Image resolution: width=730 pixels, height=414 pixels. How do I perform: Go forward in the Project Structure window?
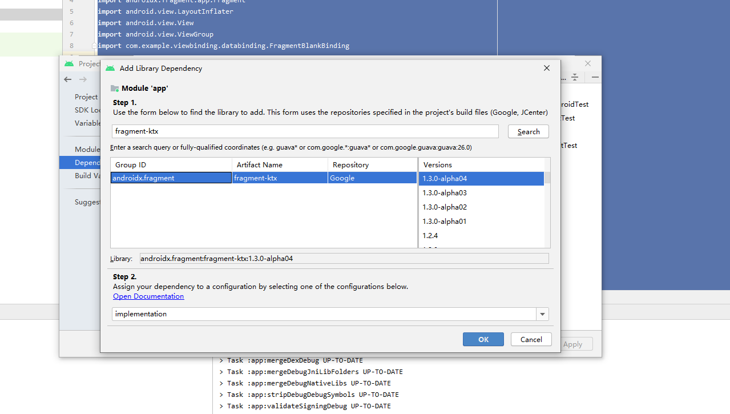tap(83, 79)
